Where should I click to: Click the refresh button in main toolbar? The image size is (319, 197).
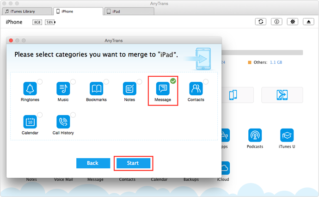coord(261,22)
